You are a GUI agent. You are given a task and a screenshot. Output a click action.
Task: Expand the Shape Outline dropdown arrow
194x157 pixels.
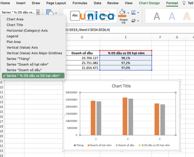[x=138, y=12]
